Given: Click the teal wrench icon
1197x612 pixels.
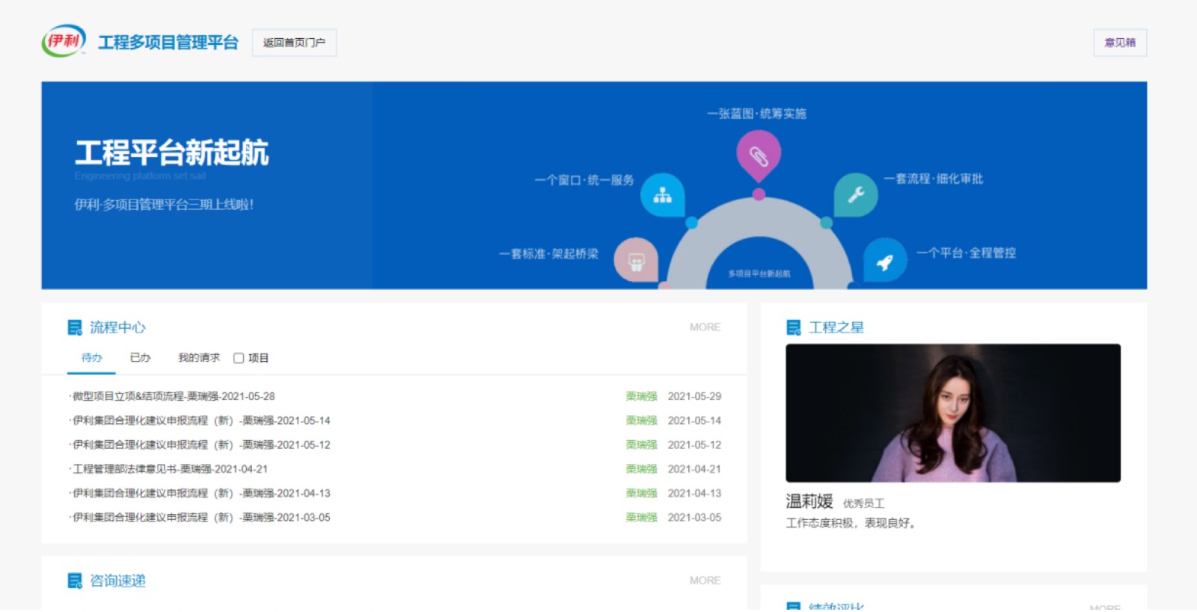Looking at the screenshot, I should (856, 195).
